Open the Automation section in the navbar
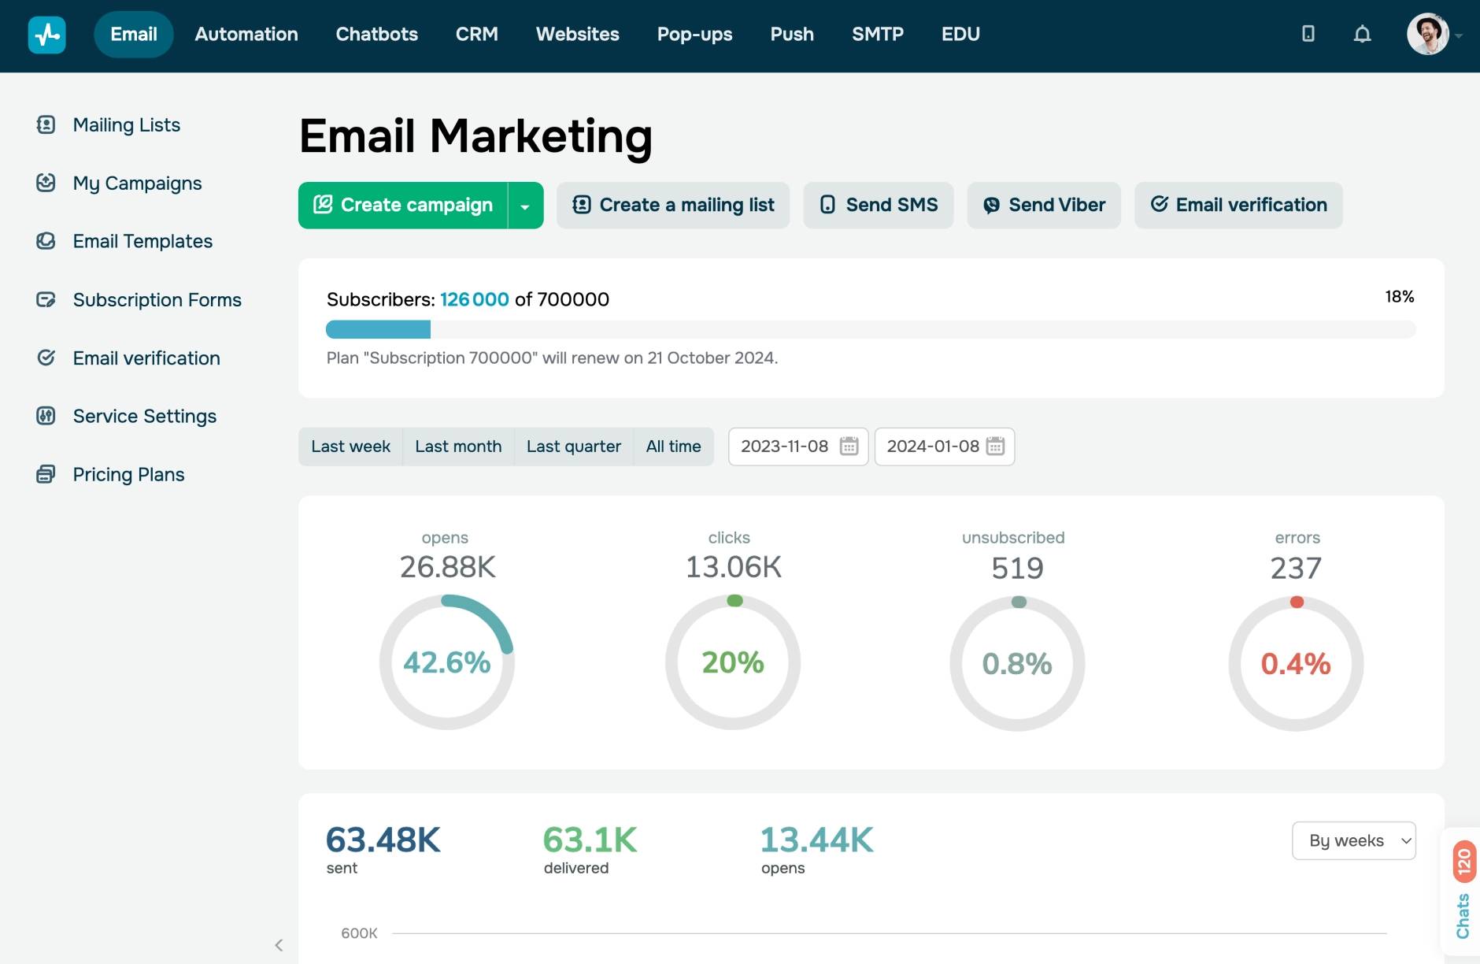 point(246,34)
